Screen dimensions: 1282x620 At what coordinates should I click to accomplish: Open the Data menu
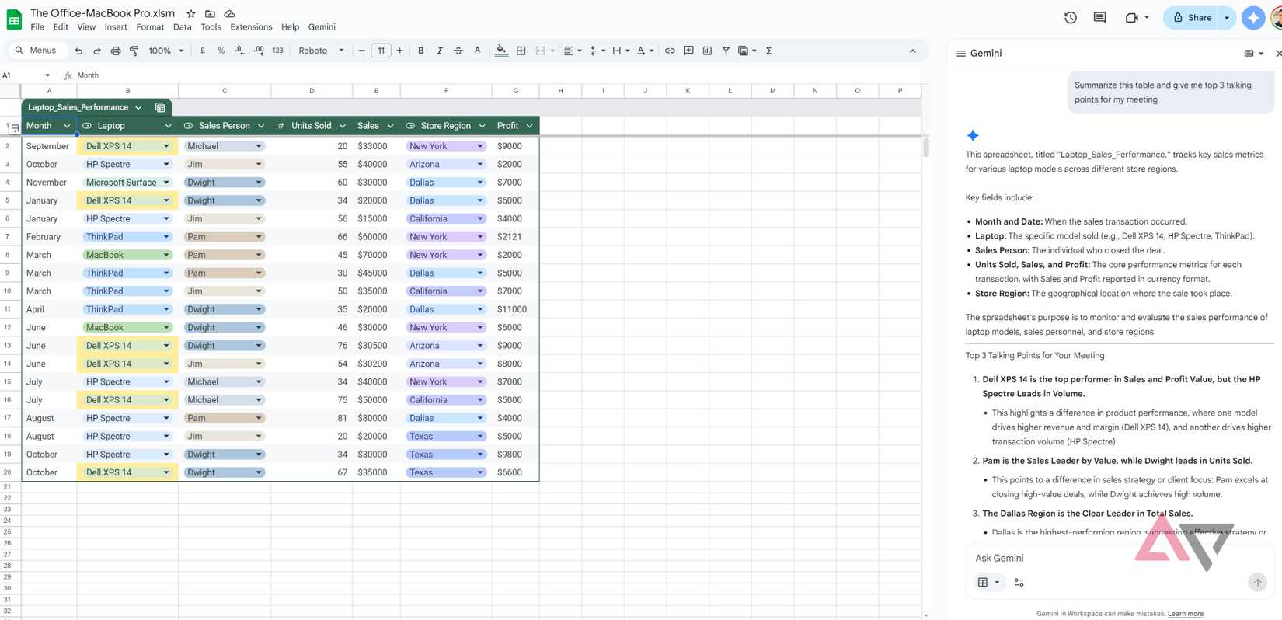pos(182,26)
